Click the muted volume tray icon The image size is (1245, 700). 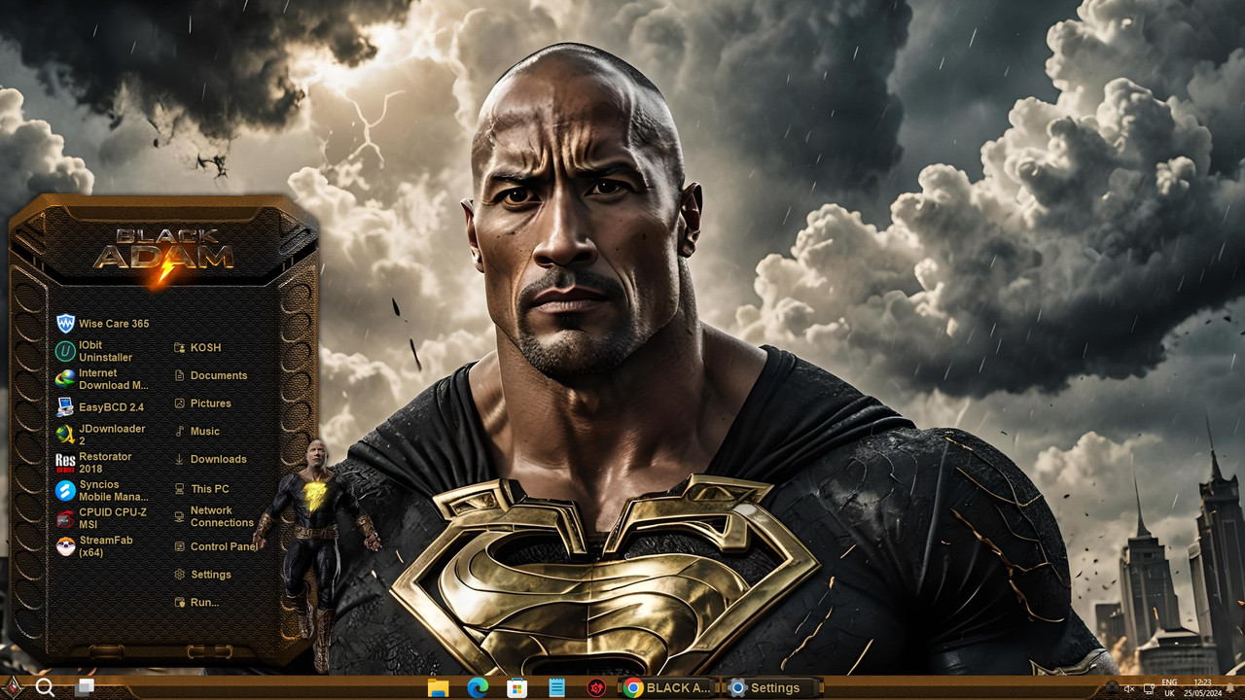[x=1129, y=688]
